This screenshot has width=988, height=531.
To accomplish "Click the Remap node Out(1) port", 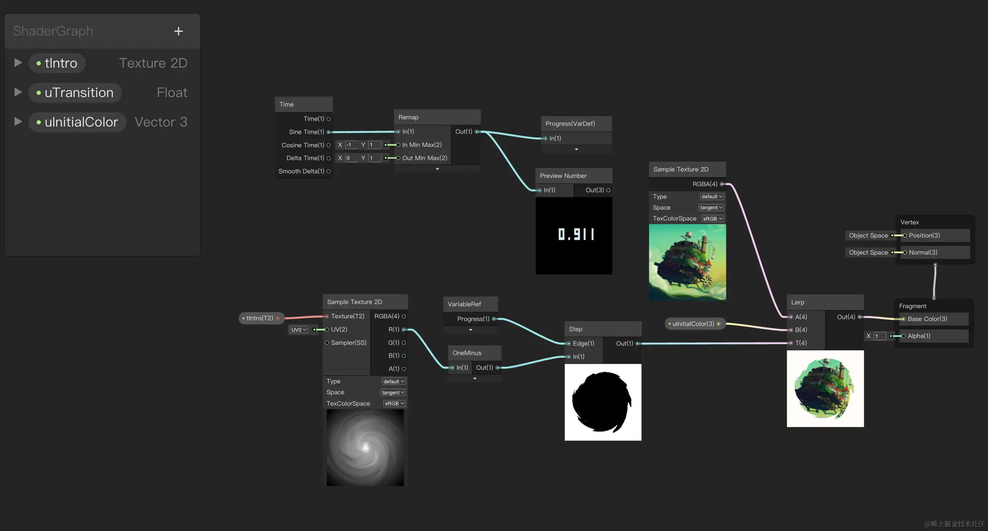I will tap(477, 131).
